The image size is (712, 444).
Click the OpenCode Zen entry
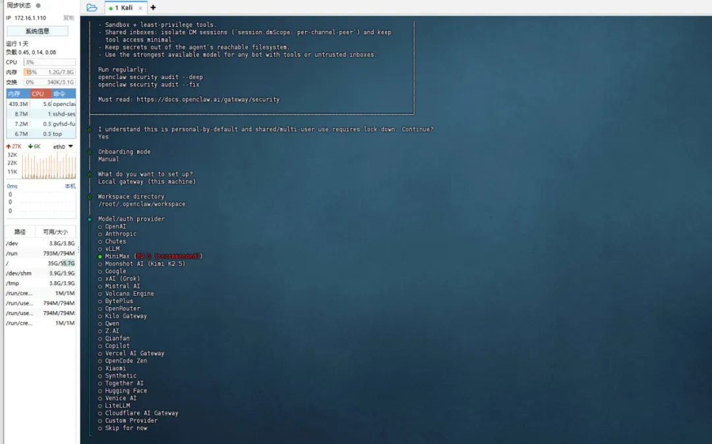tap(123, 360)
